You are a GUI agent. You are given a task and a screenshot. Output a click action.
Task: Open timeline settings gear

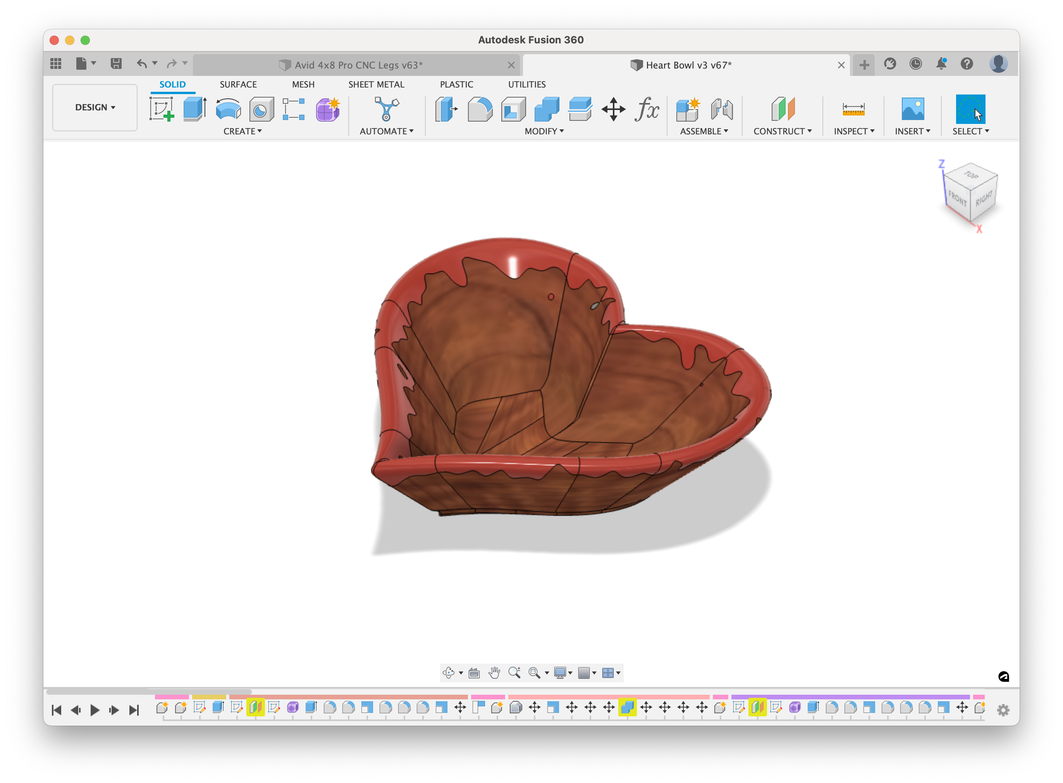click(x=1003, y=710)
